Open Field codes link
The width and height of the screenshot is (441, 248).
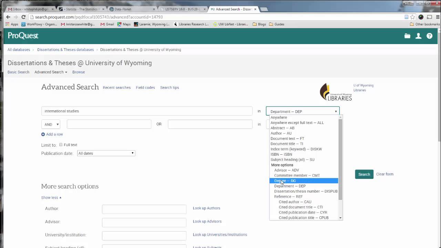145,87
